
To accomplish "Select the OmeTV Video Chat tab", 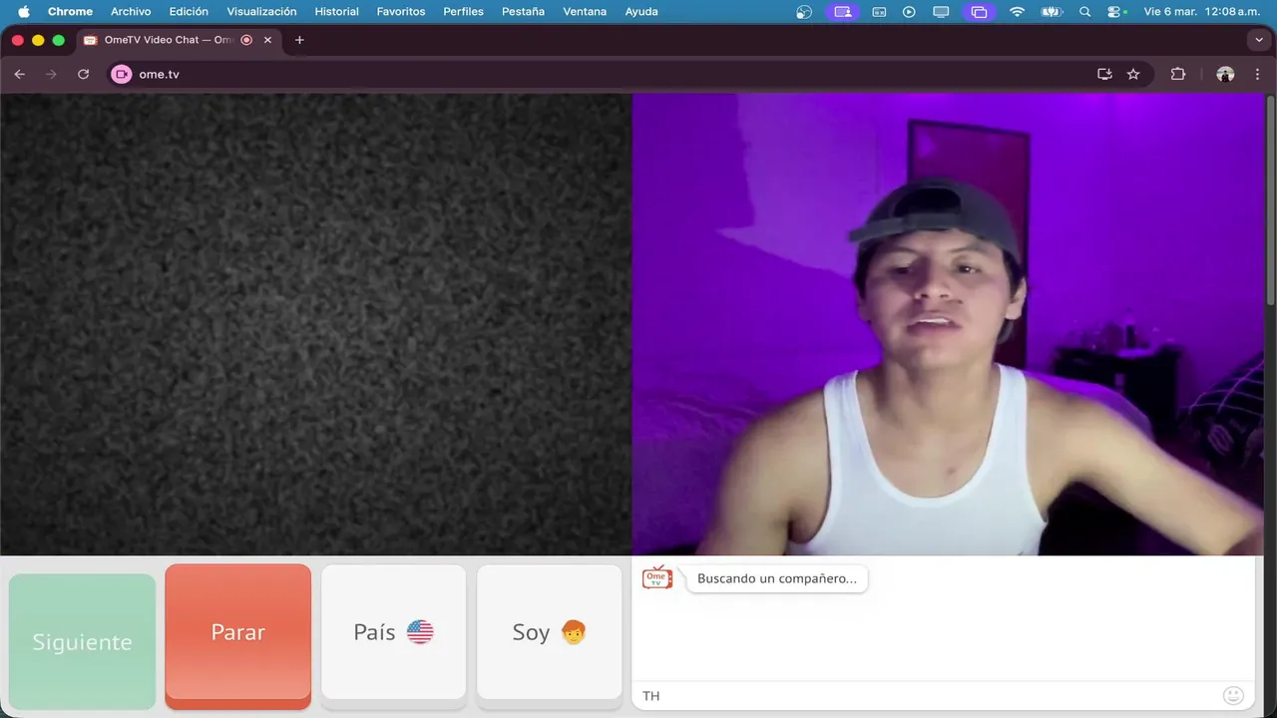I will pyautogui.click(x=168, y=40).
